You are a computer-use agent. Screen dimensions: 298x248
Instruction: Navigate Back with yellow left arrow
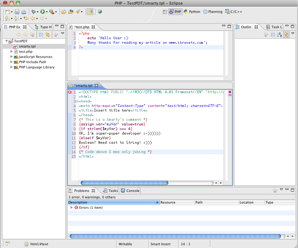[33, 18]
